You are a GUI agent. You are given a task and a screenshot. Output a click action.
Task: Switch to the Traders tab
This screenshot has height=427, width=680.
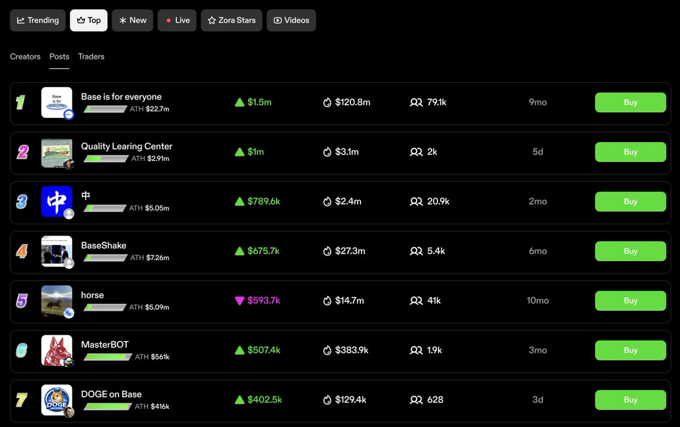pyautogui.click(x=91, y=57)
